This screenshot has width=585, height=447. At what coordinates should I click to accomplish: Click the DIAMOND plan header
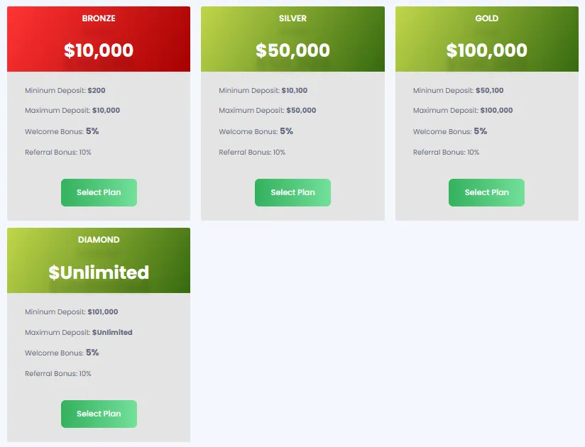pyautogui.click(x=99, y=240)
